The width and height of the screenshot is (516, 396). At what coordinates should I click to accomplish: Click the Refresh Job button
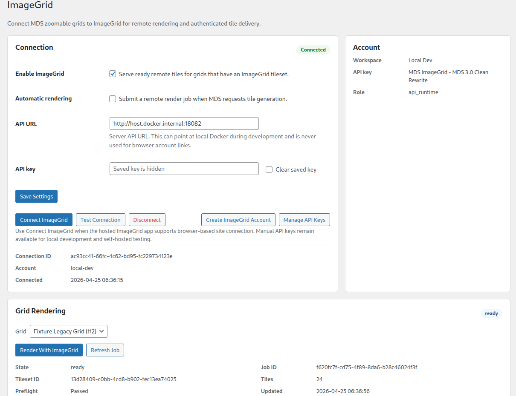point(105,350)
